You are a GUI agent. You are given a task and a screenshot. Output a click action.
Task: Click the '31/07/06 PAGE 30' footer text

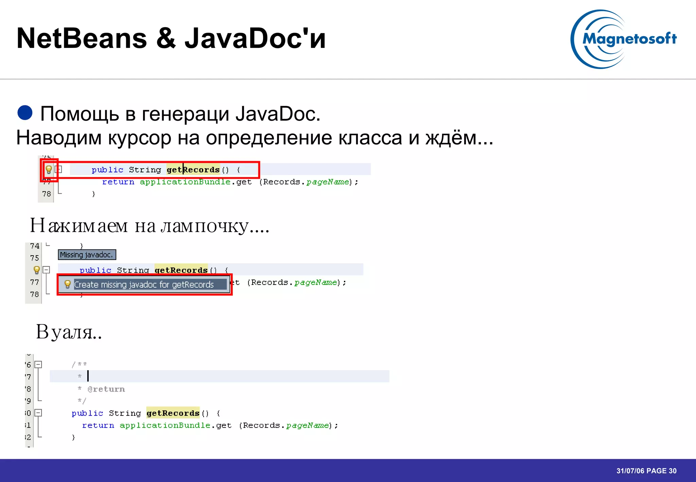(x=646, y=471)
